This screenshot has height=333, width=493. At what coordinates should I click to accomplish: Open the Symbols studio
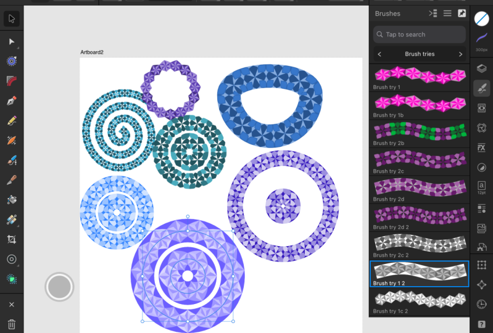click(x=482, y=128)
